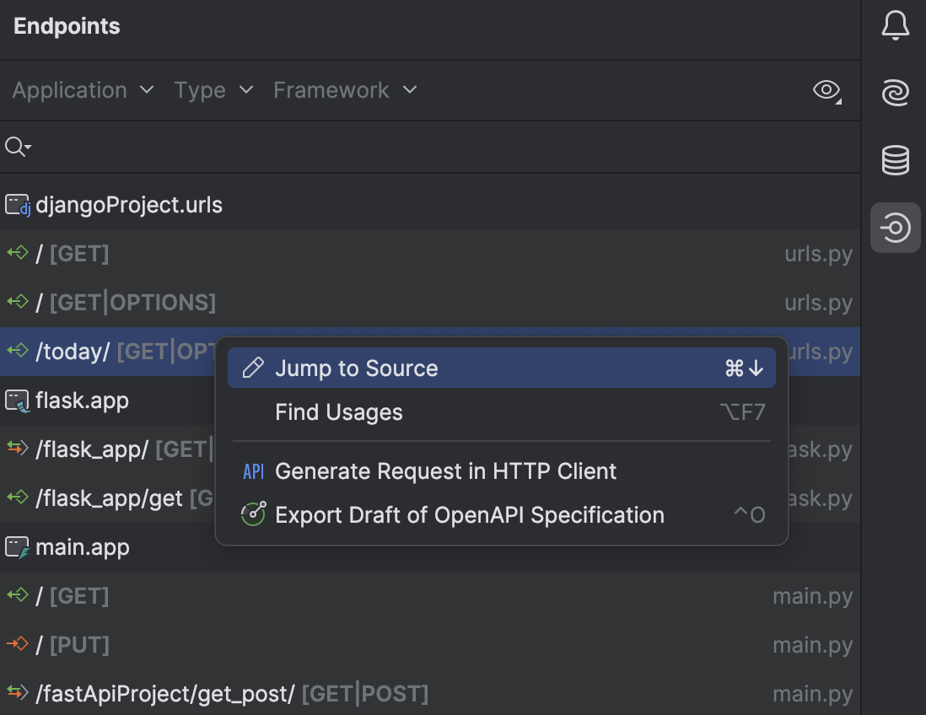This screenshot has width=926, height=715.
Task: Click the djangoProject.urls module icon
Action: 18,204
